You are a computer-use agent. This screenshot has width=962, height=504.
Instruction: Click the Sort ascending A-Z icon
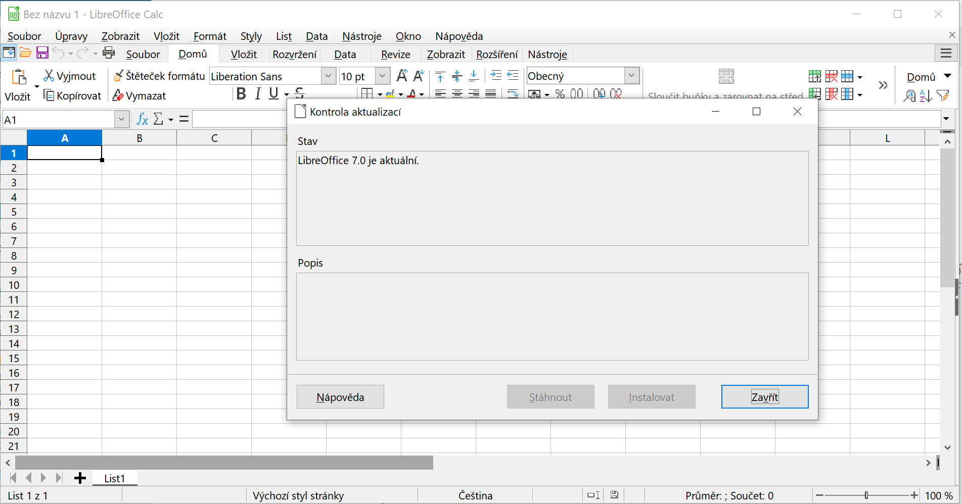click(926, 95)
